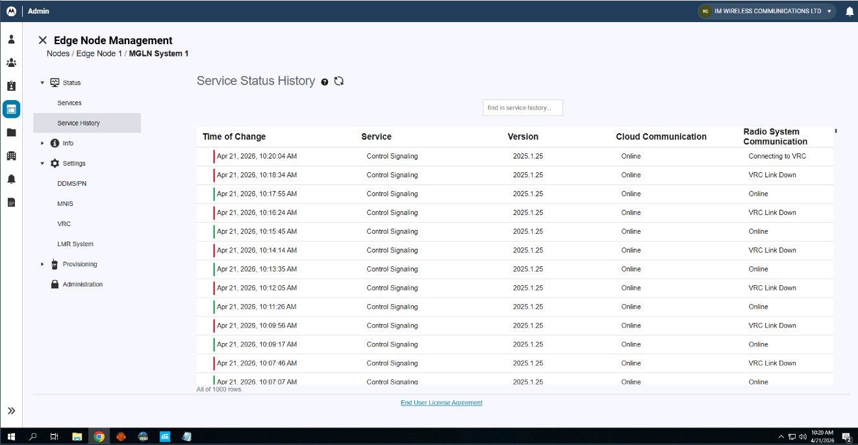The height and width of the screenshot is (445, 858).
Task: Select the 10:12:05 AM row timestamp
Action: (x=257, y=288)
